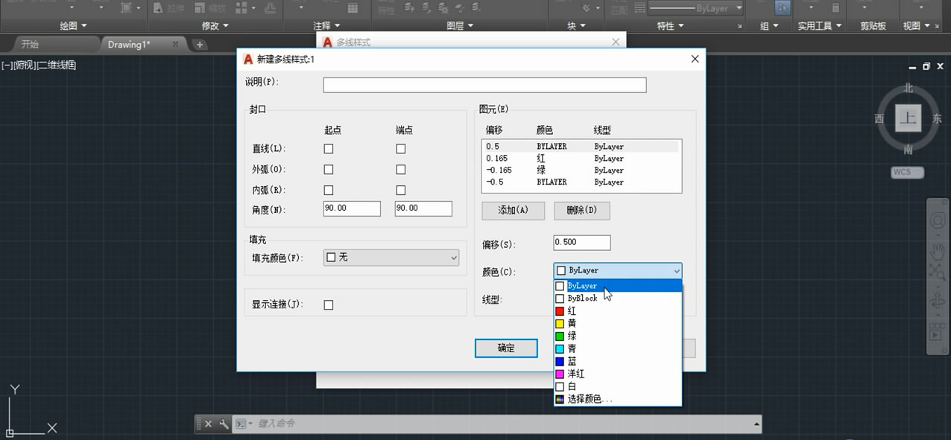The width and height of the screenshot is (951, 440).
Task: Switch to the 开始 tab
Action: click(x=30, y=44)
